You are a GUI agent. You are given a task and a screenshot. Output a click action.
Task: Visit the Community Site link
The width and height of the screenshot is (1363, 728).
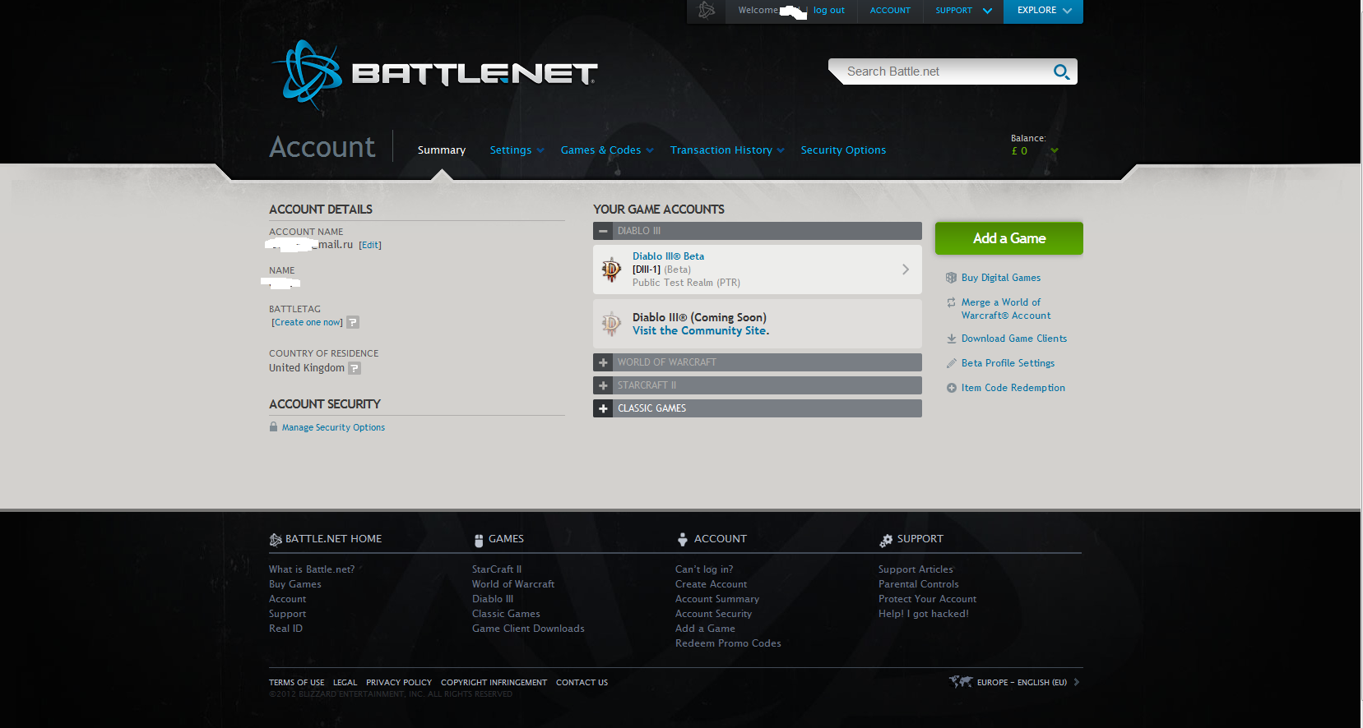(701, 330)
